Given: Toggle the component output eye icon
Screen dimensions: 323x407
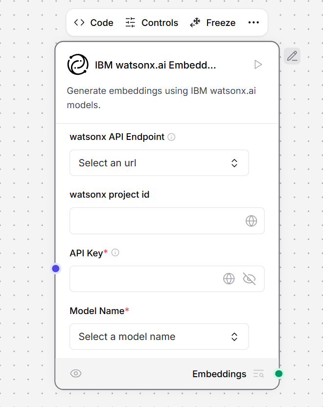Looking at the screenshot, I should (x=76, y=373).
